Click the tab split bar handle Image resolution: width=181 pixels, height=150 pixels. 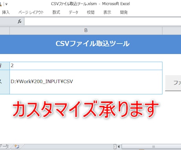point(115,146)
